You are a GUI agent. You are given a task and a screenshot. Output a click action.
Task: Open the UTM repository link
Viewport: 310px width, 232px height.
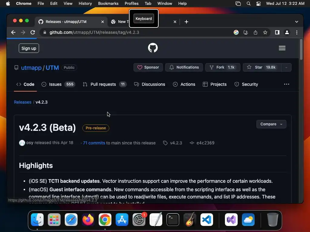click(x=52, y=68)
